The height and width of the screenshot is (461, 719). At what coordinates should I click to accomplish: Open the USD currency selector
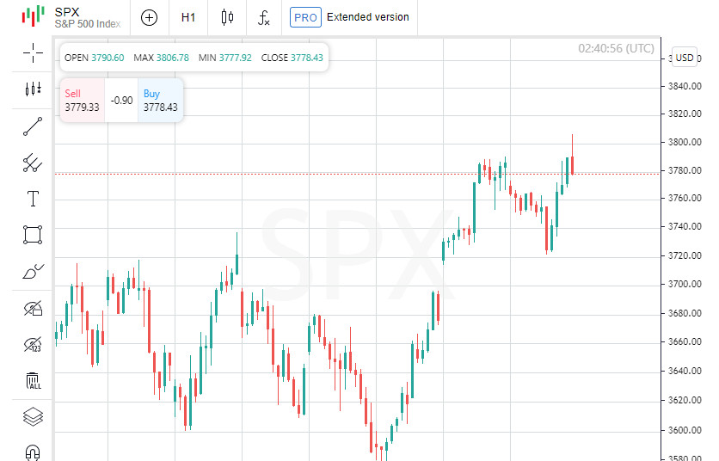(684, 58)
